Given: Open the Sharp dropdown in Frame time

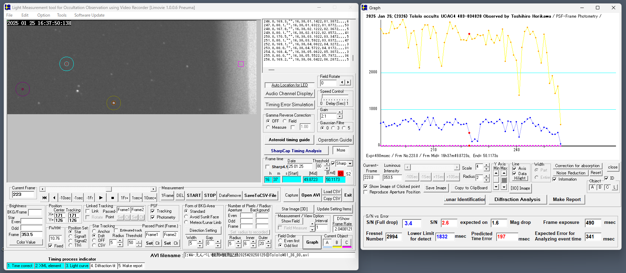Looking at the screenshot, I should pyautogui.click(x=350, y=164).
